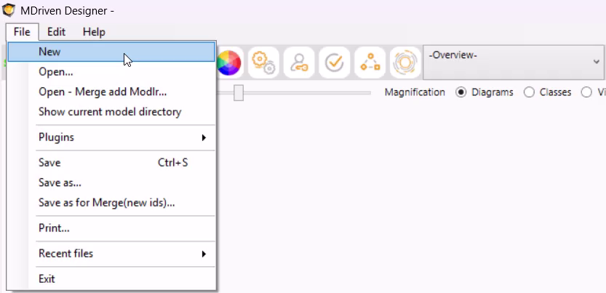The height and width of the screenshot is (293, 606).
Task: Close the File menu via File tab
Action: 22,32
